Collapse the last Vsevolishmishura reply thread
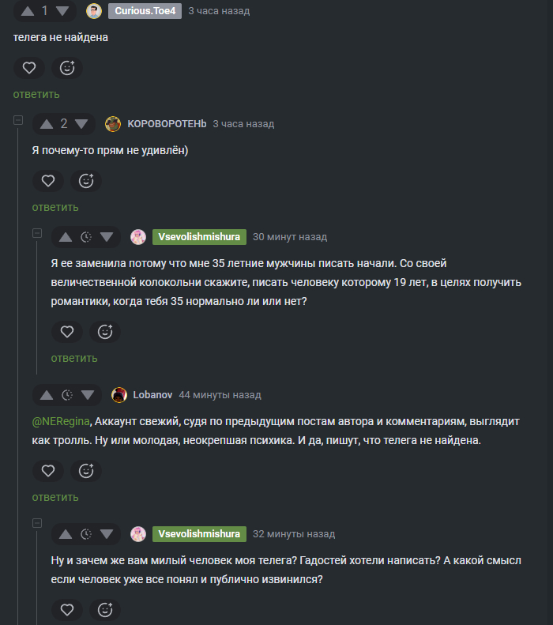This screenshot has height=625, width=553. pos(36,523)
